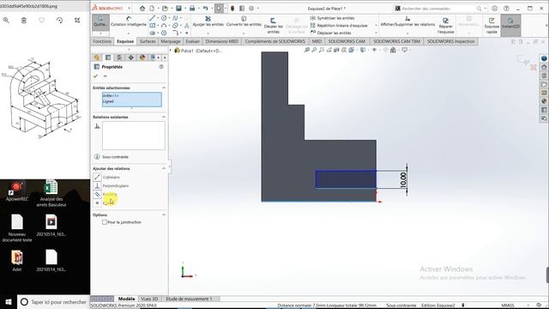Click Esquisse rapide tool
Viewport: 549px width, 309px height.
pos(492,26)
